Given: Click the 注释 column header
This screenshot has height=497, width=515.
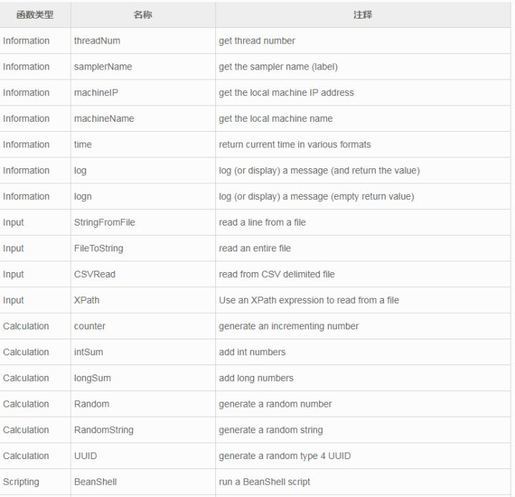Looking at the screenshot, I should click(363, 15).
